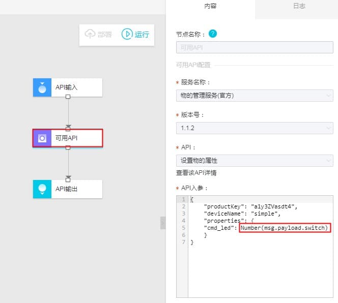Select the API输入 node label
This screenshot has width=338, height=303.
[66, 87]
